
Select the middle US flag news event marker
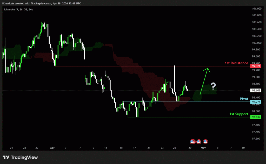(199, 141)
